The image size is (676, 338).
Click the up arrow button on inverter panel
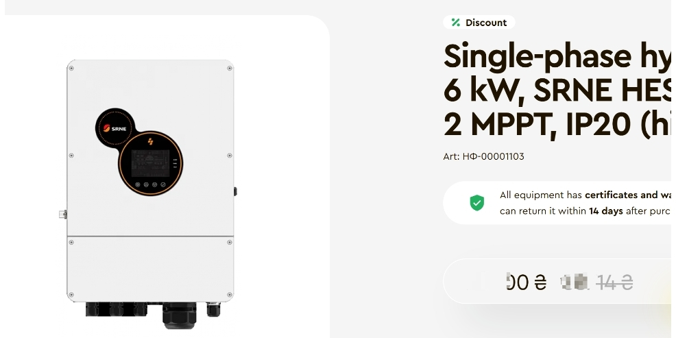[146, 184]
